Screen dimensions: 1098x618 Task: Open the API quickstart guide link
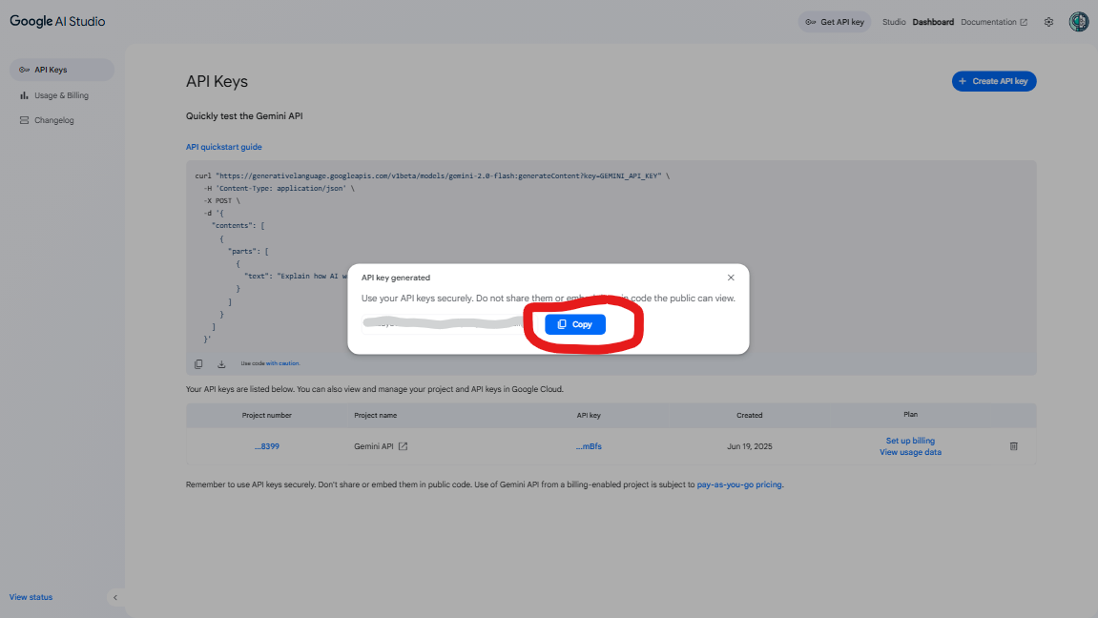coord(223,147)
